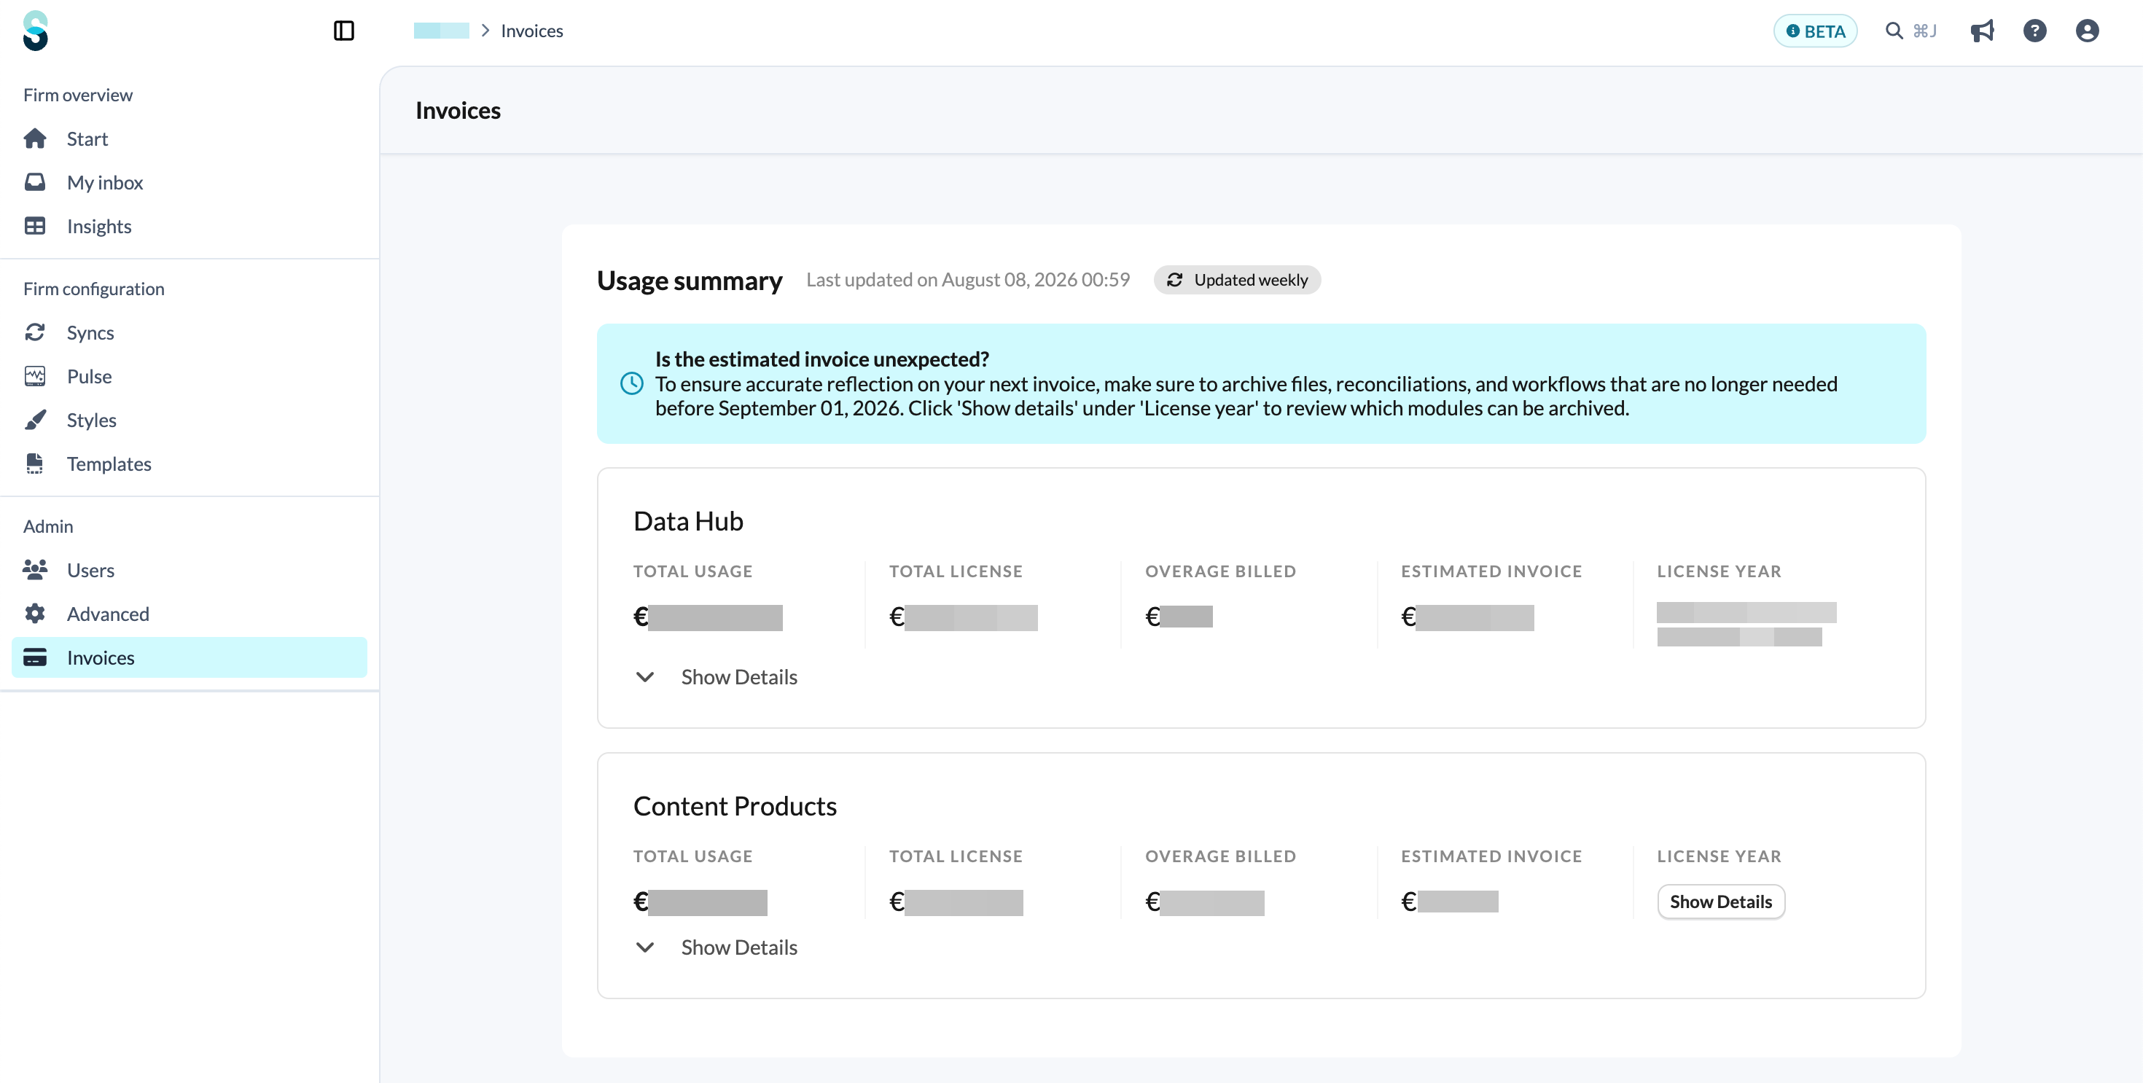
Task: Click the Silverfin logo
Action: pos(35,31)
